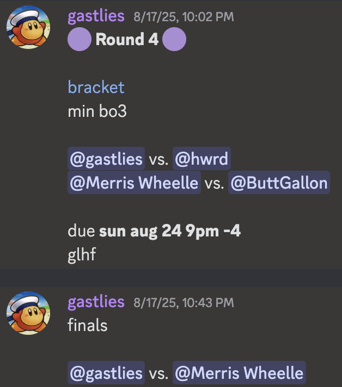Click @gastlies mention in finals matchup
The width and height of the screenshot is (342, 387).
pyautogui.click(x=106, y=372)
